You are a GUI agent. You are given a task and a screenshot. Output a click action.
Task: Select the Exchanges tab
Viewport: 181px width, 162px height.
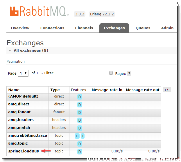click(114, 28)
